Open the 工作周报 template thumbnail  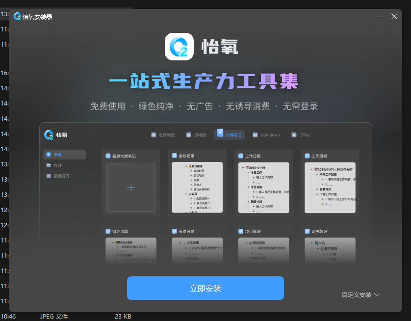tap(330, 187)
